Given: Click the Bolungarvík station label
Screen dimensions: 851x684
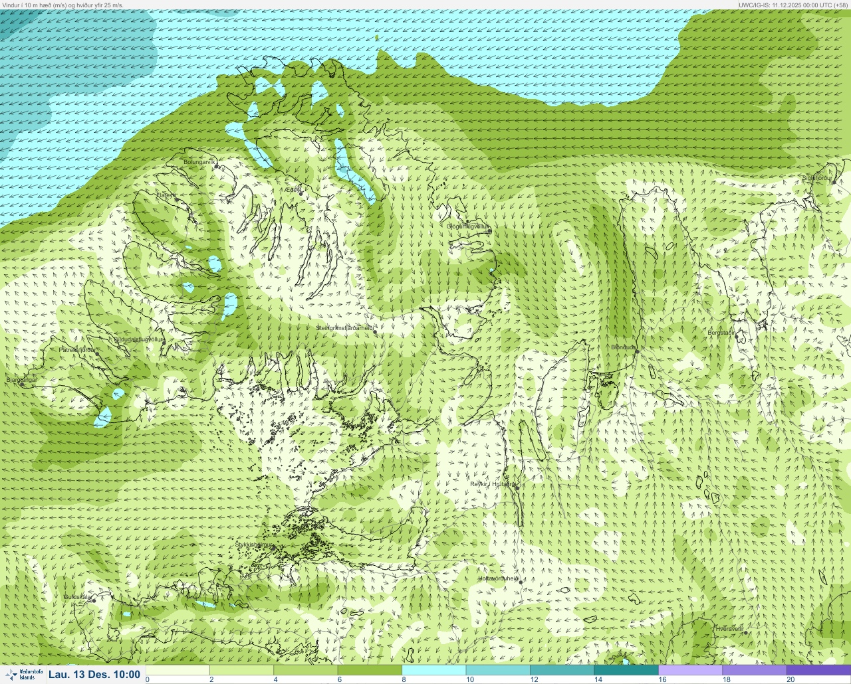Looking at the screenshot, I should (199, 162).
